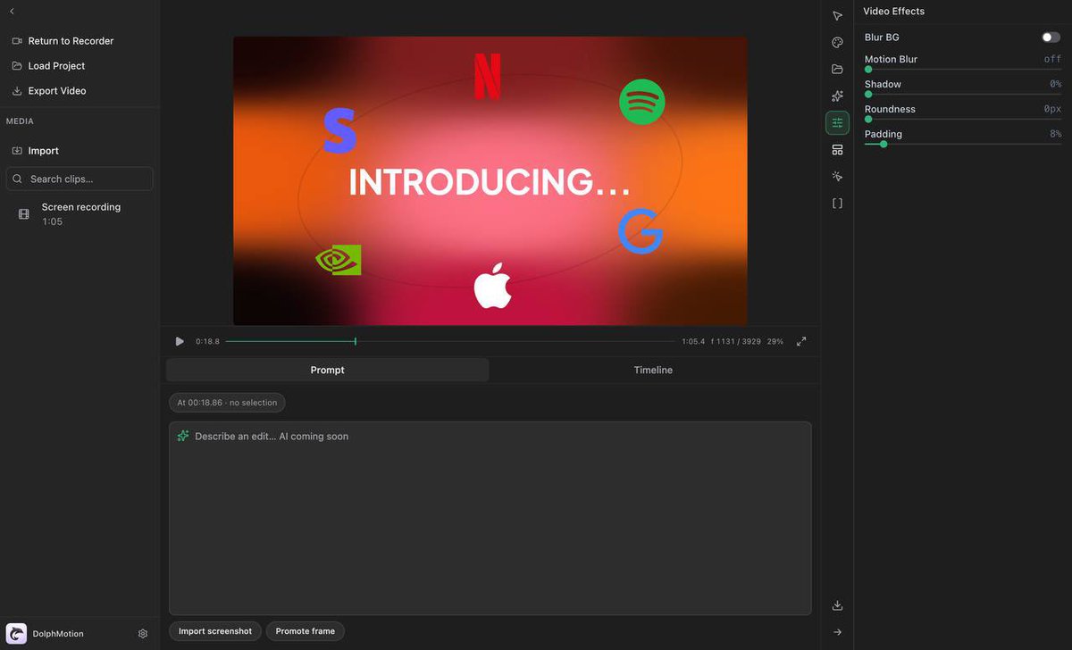Screen dimensions: 1072x650
Task: Adjust the Shadow slider
Action: [963, 95]
